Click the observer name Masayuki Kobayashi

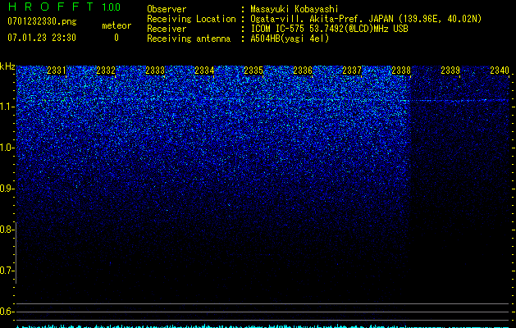pos(295,9)
